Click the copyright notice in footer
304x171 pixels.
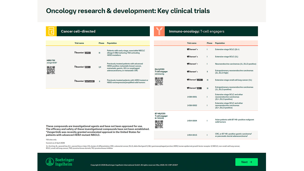click(134, 165)
